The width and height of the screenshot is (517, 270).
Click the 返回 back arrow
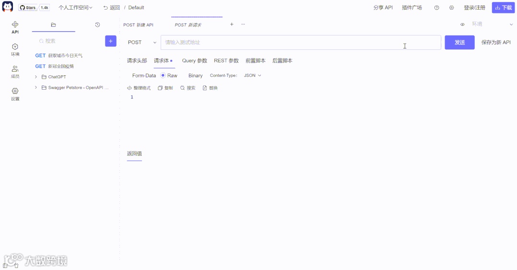point(111,8)
